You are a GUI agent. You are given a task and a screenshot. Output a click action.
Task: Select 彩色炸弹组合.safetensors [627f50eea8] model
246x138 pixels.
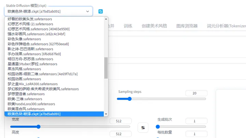point(54,44)
